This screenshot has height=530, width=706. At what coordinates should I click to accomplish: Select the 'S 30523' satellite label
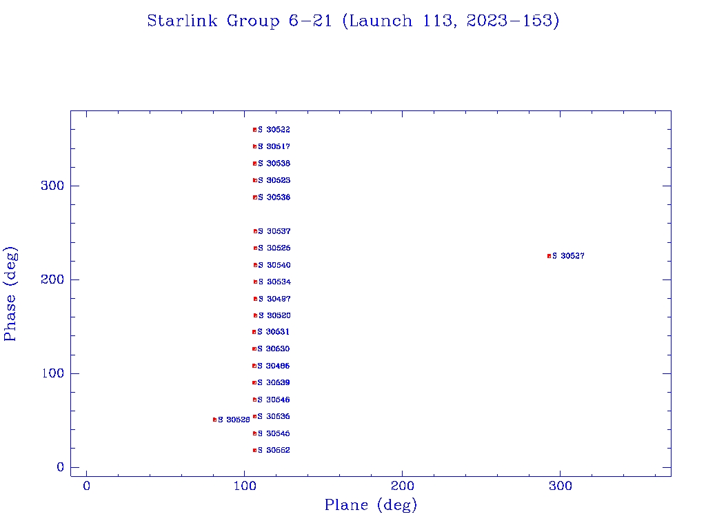(x=274, y=180)
